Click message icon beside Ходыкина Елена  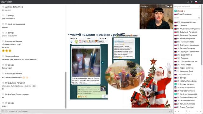3,56
